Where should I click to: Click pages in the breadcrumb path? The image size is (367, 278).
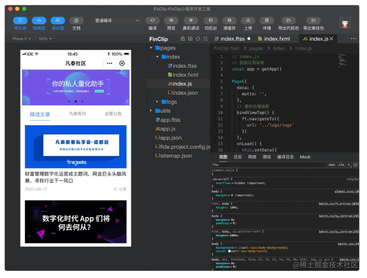point(256,48)
